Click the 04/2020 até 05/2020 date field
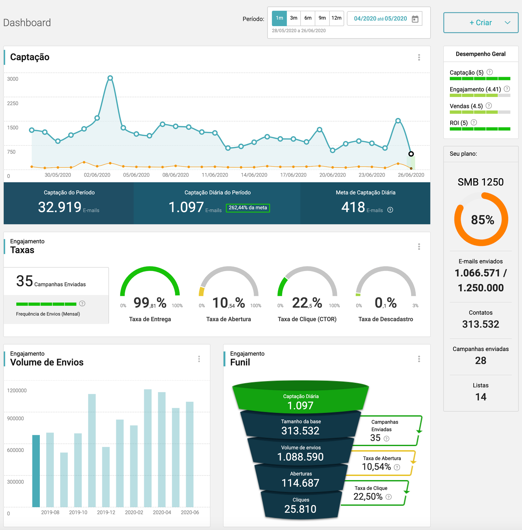Image resolution: width=522 pixels, height=530 pixels. (x=380, y=19)
